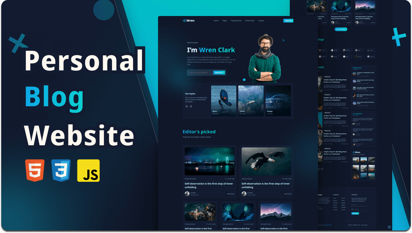The height and width of the screenshot is (233, 412).
Task: Click Read more on the eagle post
Action: (288, 194)
